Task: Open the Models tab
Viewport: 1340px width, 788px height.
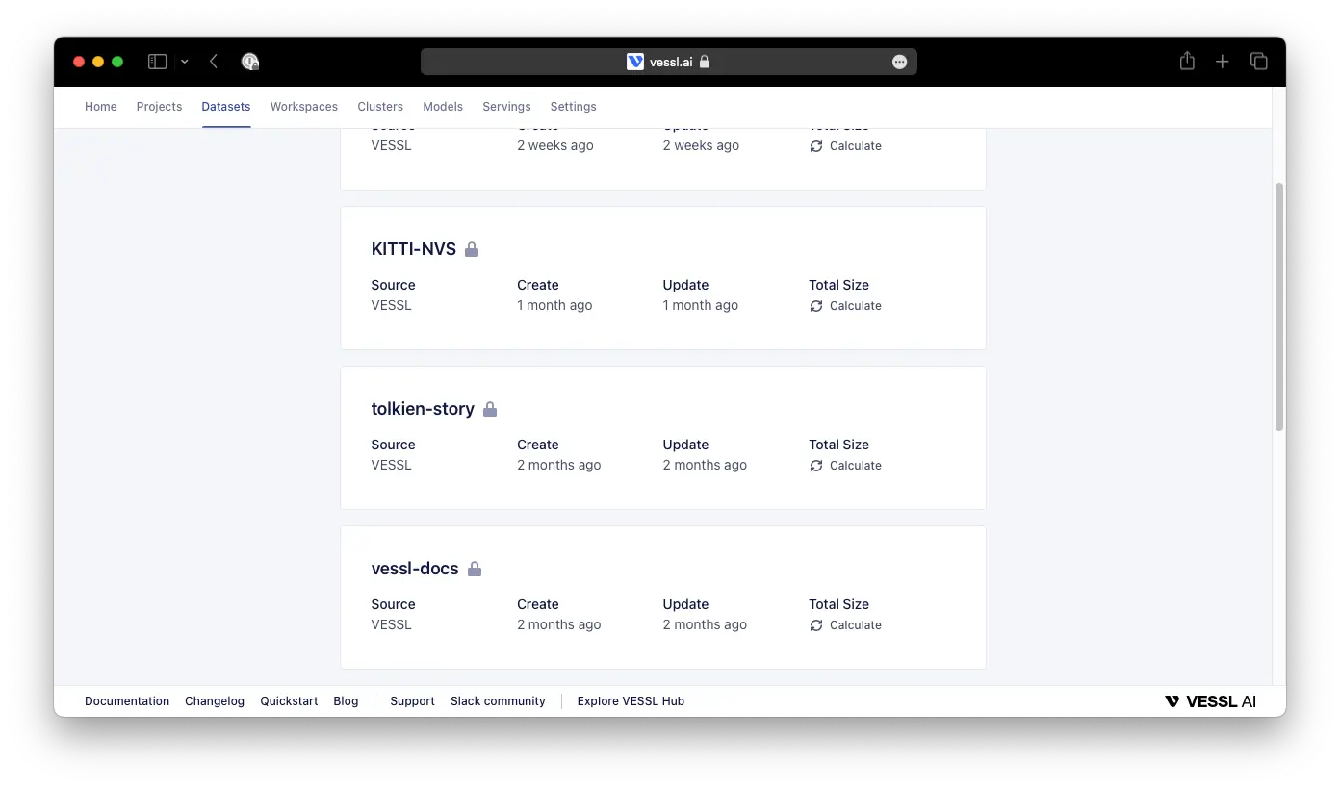Action: [443, 107]
